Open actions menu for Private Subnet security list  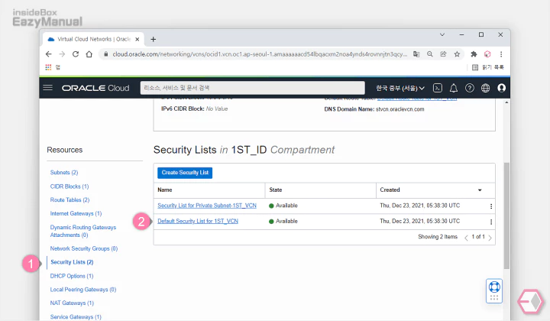(490, 206)
